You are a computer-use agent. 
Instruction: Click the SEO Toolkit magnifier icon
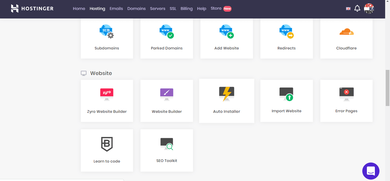coord(167,144)
